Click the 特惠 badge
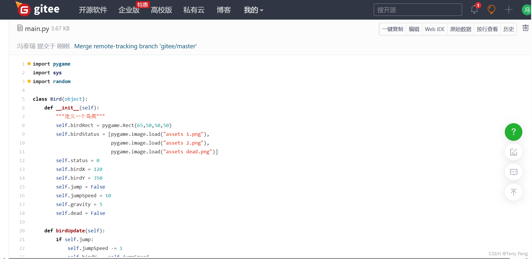 pos(143,5)
